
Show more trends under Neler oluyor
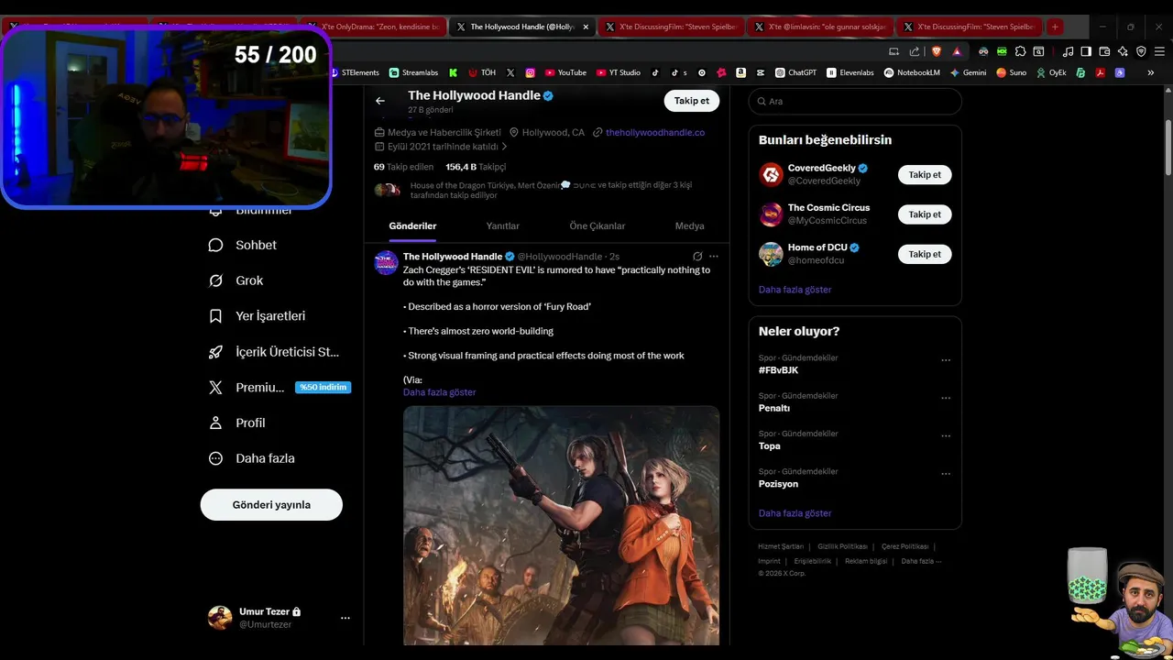pyautogui.click(x=795, y=513)
